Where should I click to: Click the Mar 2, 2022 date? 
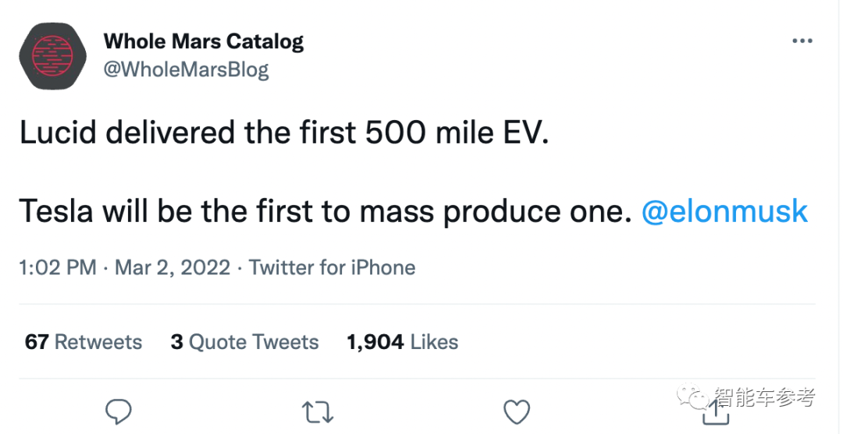(173, 267)
